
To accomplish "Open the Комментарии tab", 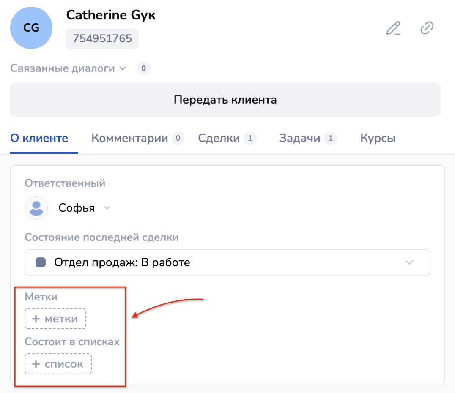I will [x=130, y=138].
